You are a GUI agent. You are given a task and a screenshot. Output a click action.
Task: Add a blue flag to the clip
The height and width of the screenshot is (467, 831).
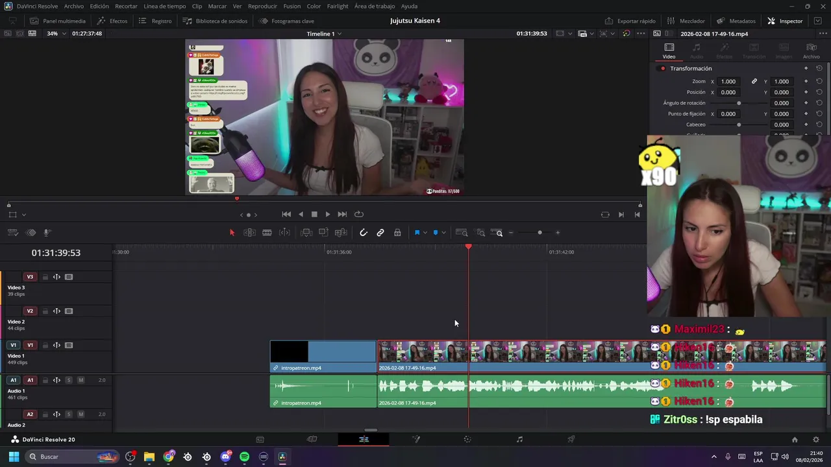click(417, 233)
